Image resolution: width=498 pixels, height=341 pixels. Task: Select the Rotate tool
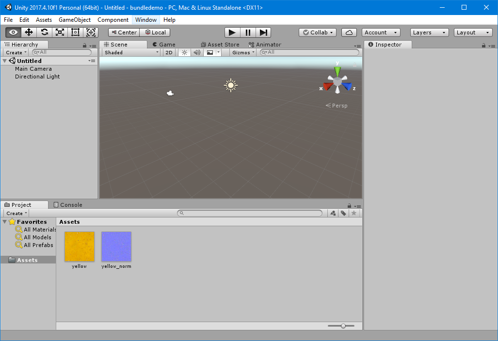pos(44,32)
